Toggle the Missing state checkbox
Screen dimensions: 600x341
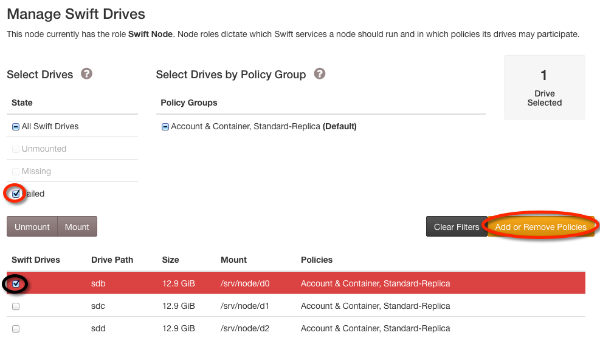pyautogui.click(x=16, y=172)
